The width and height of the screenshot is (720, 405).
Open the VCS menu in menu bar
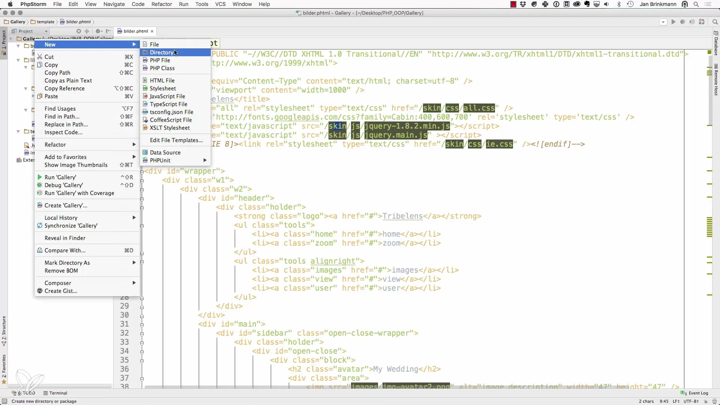(x=220, y=4)
